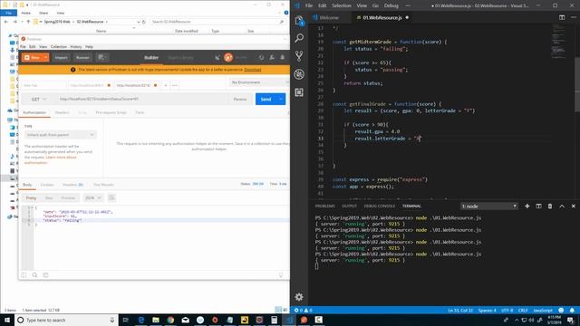580x326 pixels.
Task: Select the Preview response view
Action: (68, 197)
